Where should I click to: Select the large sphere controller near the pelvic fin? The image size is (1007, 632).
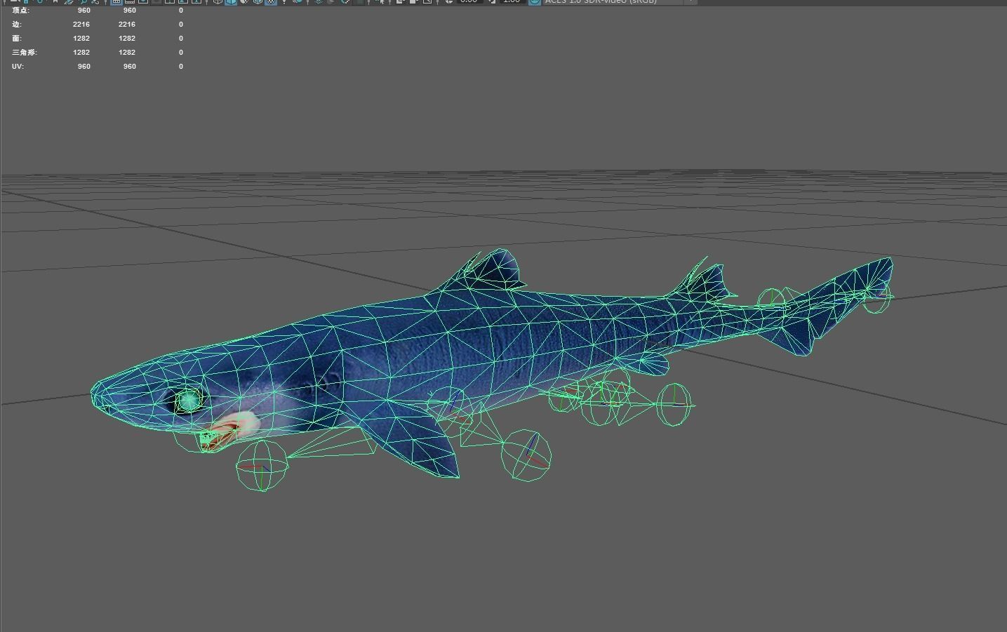pos(674,405)
